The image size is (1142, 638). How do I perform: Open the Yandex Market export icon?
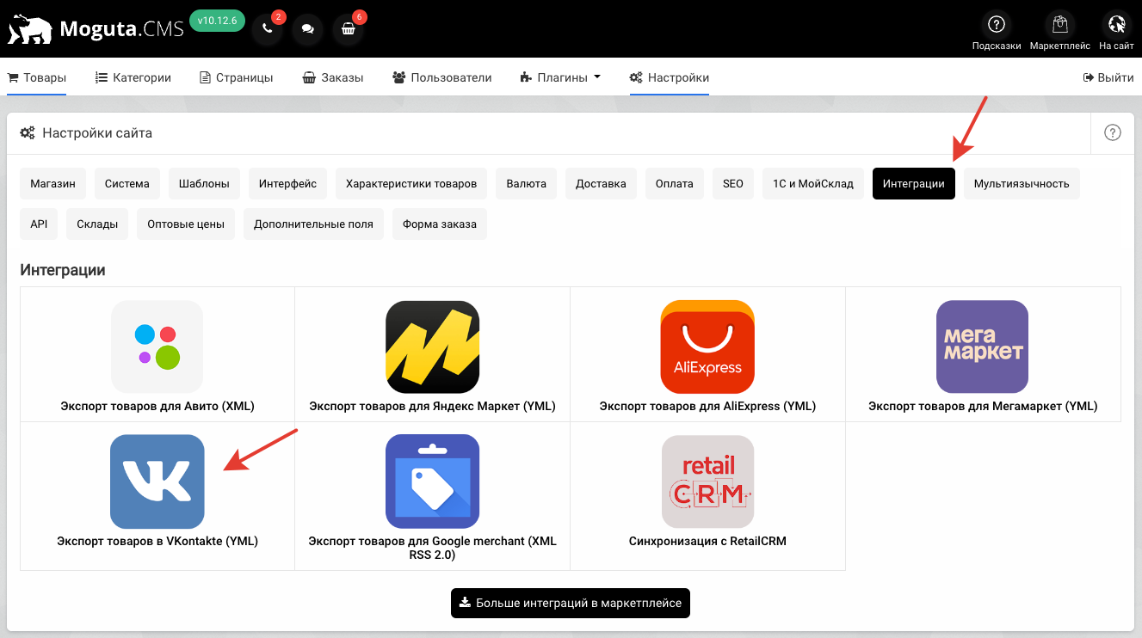pos(432,347)
